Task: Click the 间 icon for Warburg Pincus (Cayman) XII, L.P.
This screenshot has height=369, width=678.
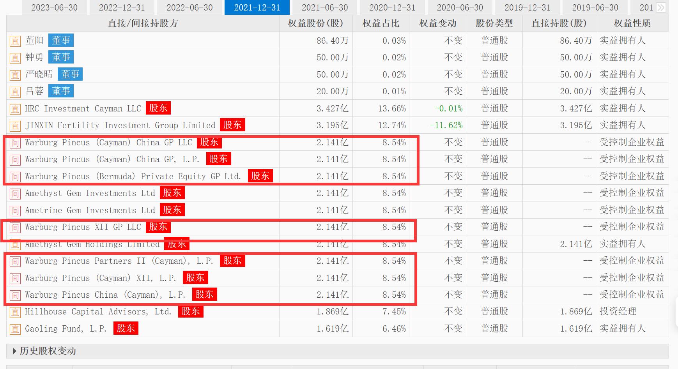Action: (15, 278)
